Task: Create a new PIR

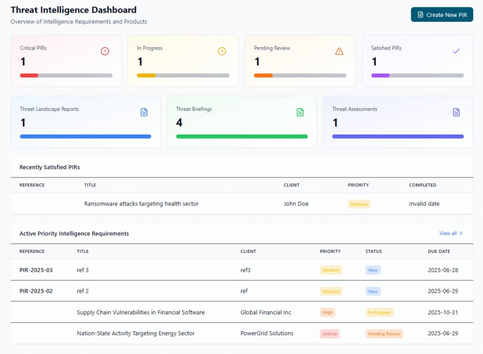Action: click(441, 15)
